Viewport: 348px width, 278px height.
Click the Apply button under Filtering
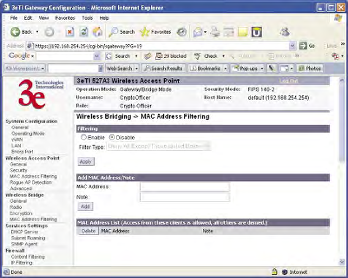pos(86,161)
